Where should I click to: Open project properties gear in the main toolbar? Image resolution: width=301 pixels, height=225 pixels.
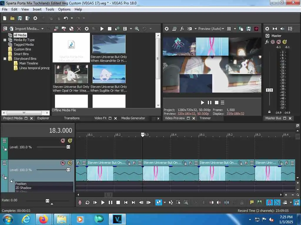(35, 18)
